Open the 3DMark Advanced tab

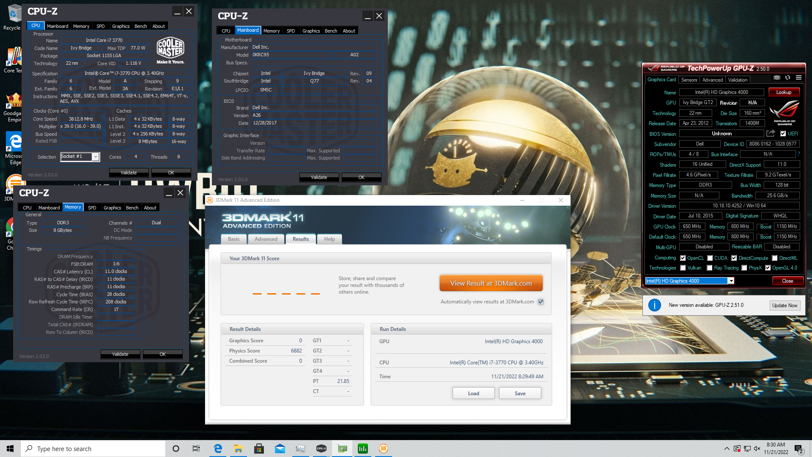click(266, 239)
